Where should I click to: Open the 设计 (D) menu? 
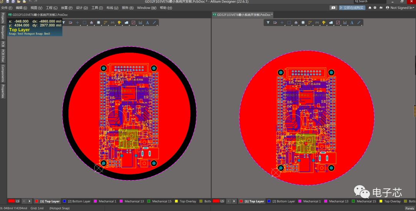(82, 8)
